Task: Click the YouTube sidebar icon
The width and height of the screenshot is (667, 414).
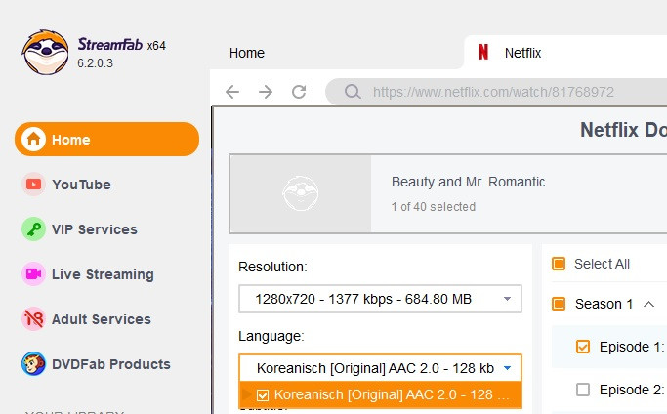Action: [x=34, y=185]
